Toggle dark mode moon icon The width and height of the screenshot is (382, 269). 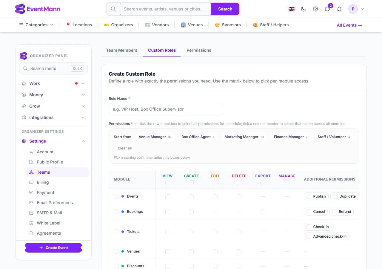pyautogui.click(x=304, y=9)
